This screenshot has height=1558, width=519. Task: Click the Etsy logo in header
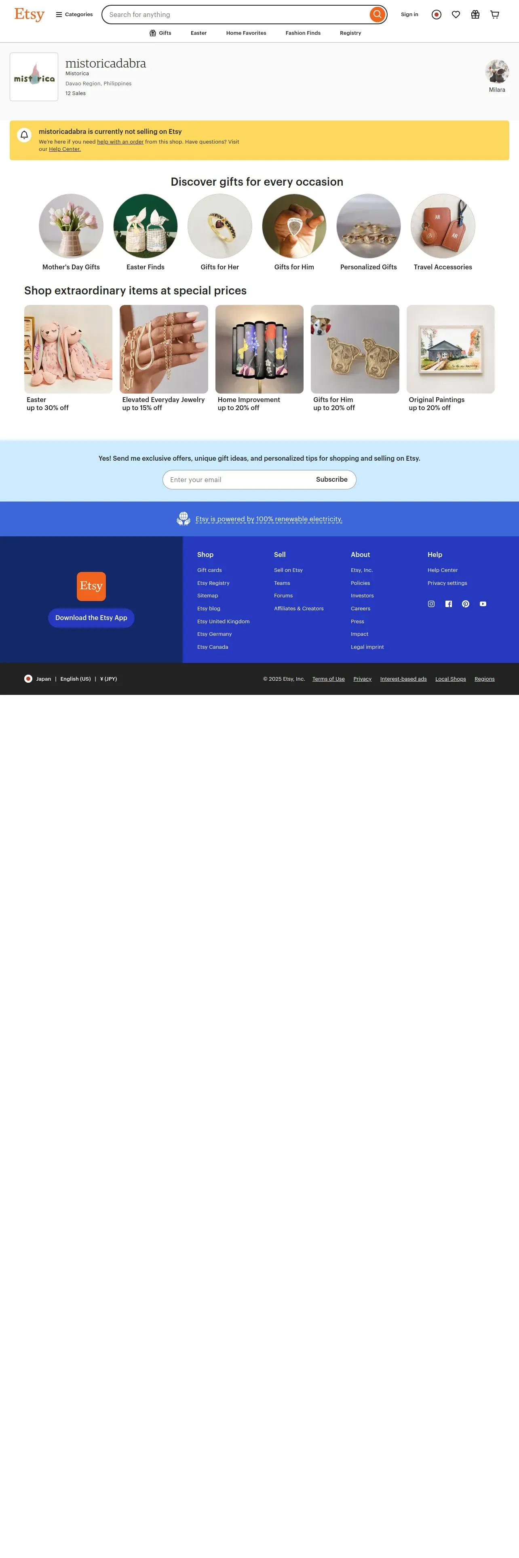tap(30, 14)
